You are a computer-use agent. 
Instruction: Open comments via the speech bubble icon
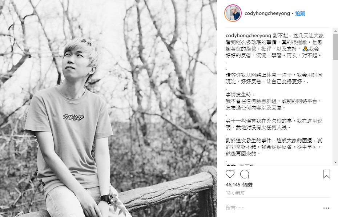point(245,174)
